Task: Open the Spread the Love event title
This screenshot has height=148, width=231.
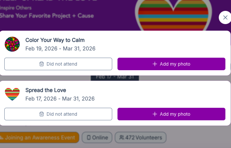Action: 46,90
